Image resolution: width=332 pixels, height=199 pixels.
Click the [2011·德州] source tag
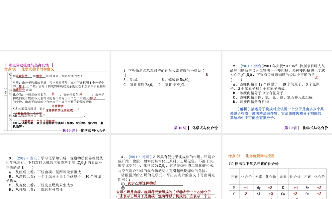tap(140, 157)
